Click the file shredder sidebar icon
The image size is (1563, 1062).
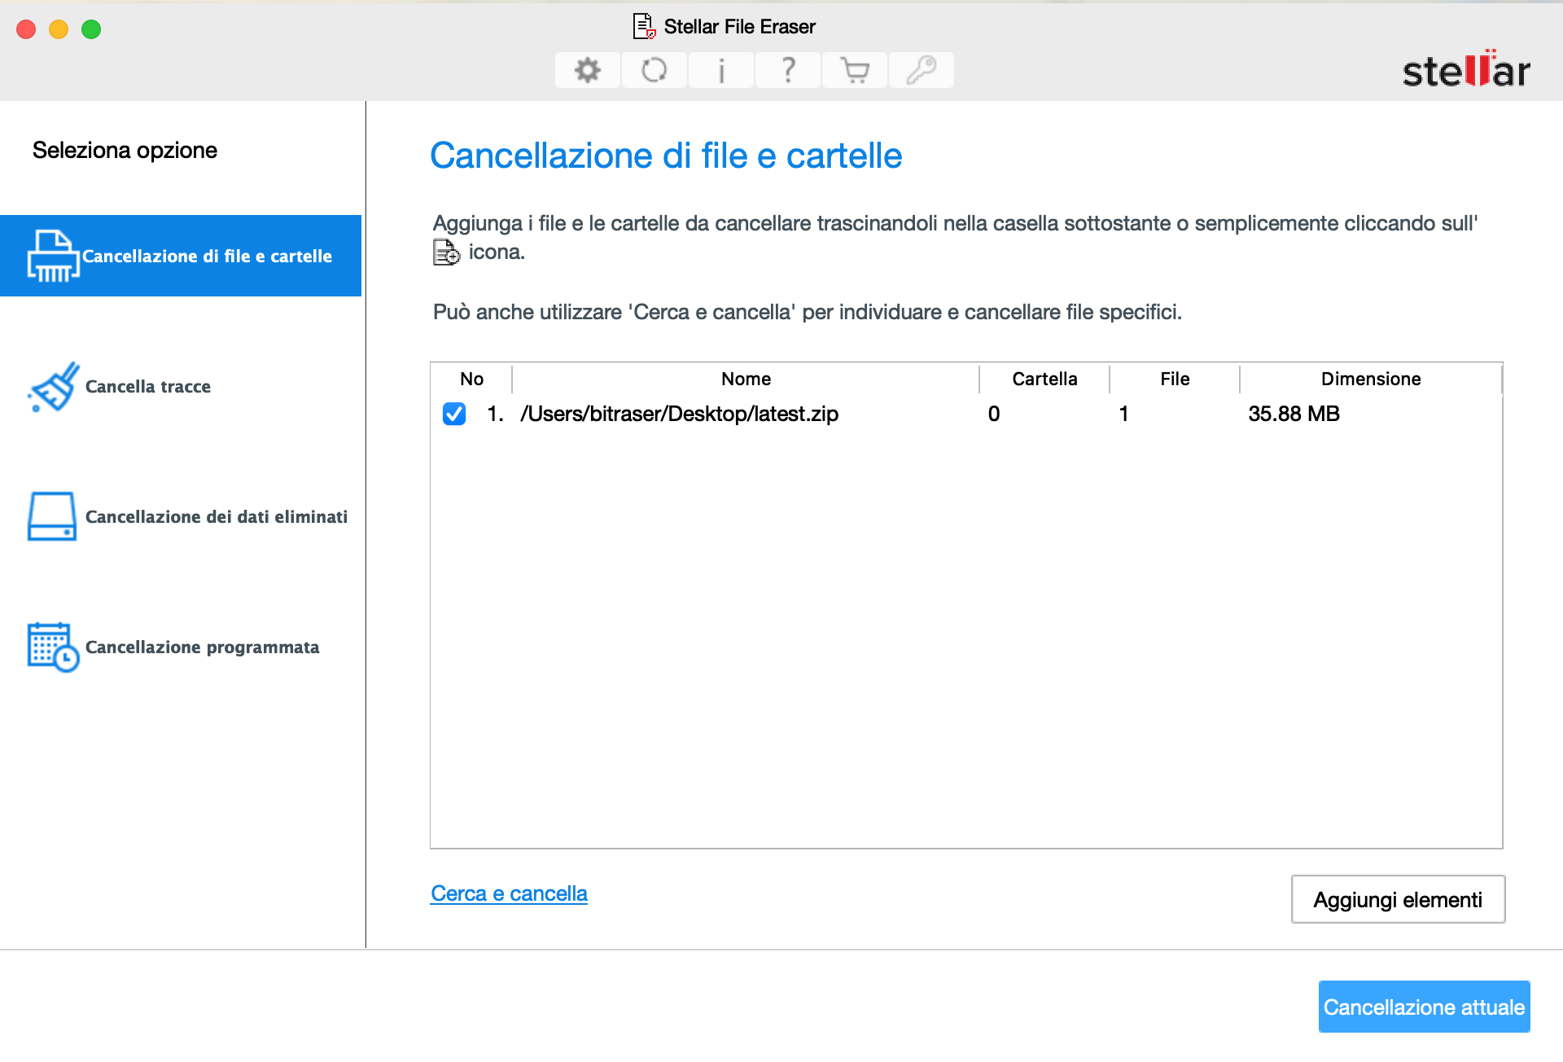click(x=53, y=256)
